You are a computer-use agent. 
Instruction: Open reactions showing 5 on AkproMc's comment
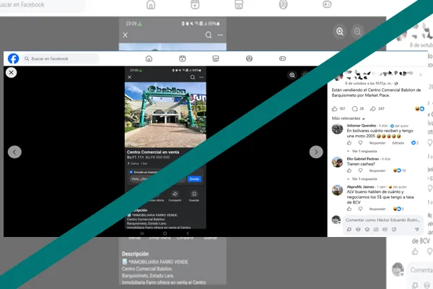click(x=398, y=209)
